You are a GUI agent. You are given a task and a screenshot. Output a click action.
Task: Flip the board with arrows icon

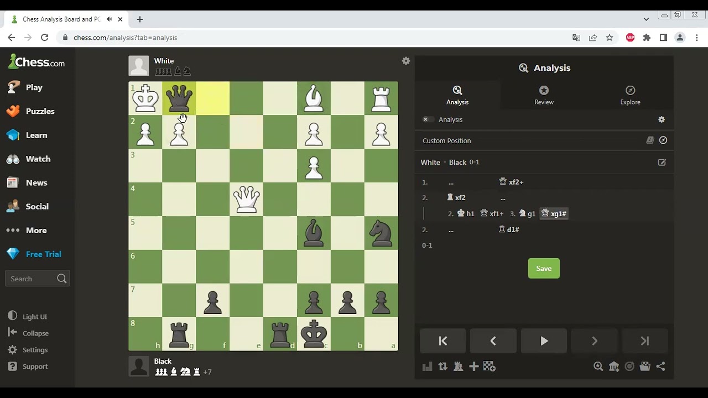click(442, 366)
